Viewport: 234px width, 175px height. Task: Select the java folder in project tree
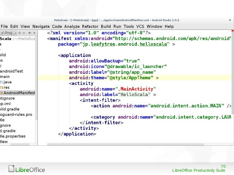[7, 82]
